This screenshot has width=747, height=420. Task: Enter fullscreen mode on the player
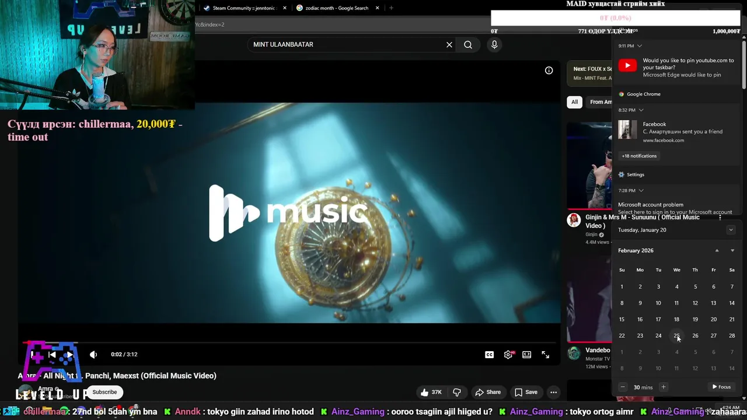click(x=545, y=355)
